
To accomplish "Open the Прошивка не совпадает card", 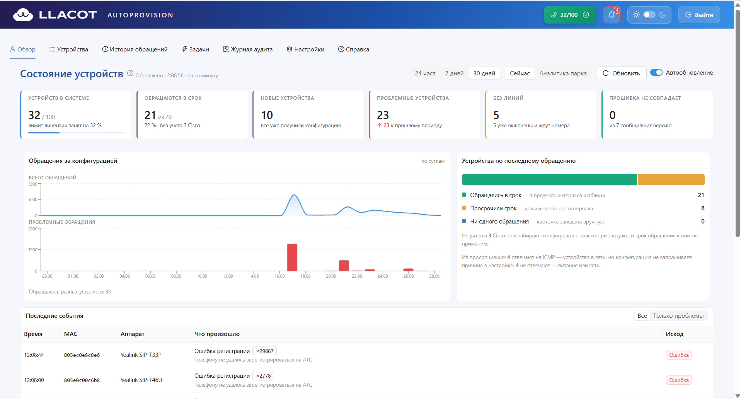I will click(x=657, y=114).
